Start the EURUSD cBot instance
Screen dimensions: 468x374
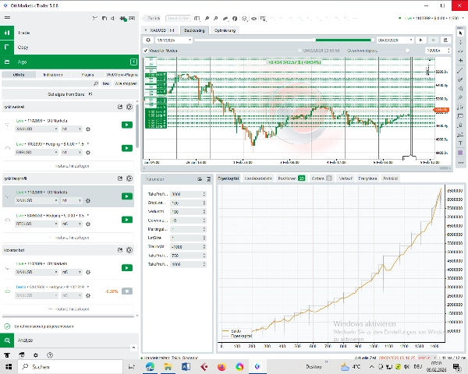click(x=127, y=148)
